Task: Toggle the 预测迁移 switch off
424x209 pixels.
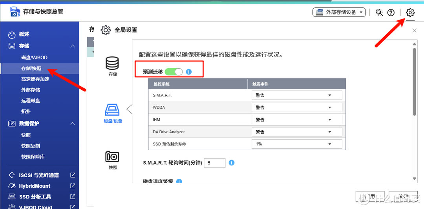Action: (x=174, y=72)
